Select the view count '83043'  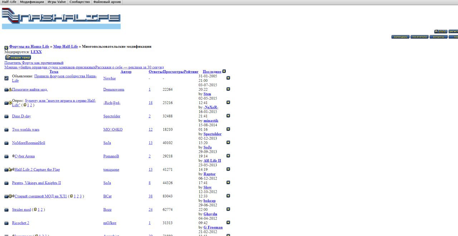pyautogui.click(x=167, y=196)
